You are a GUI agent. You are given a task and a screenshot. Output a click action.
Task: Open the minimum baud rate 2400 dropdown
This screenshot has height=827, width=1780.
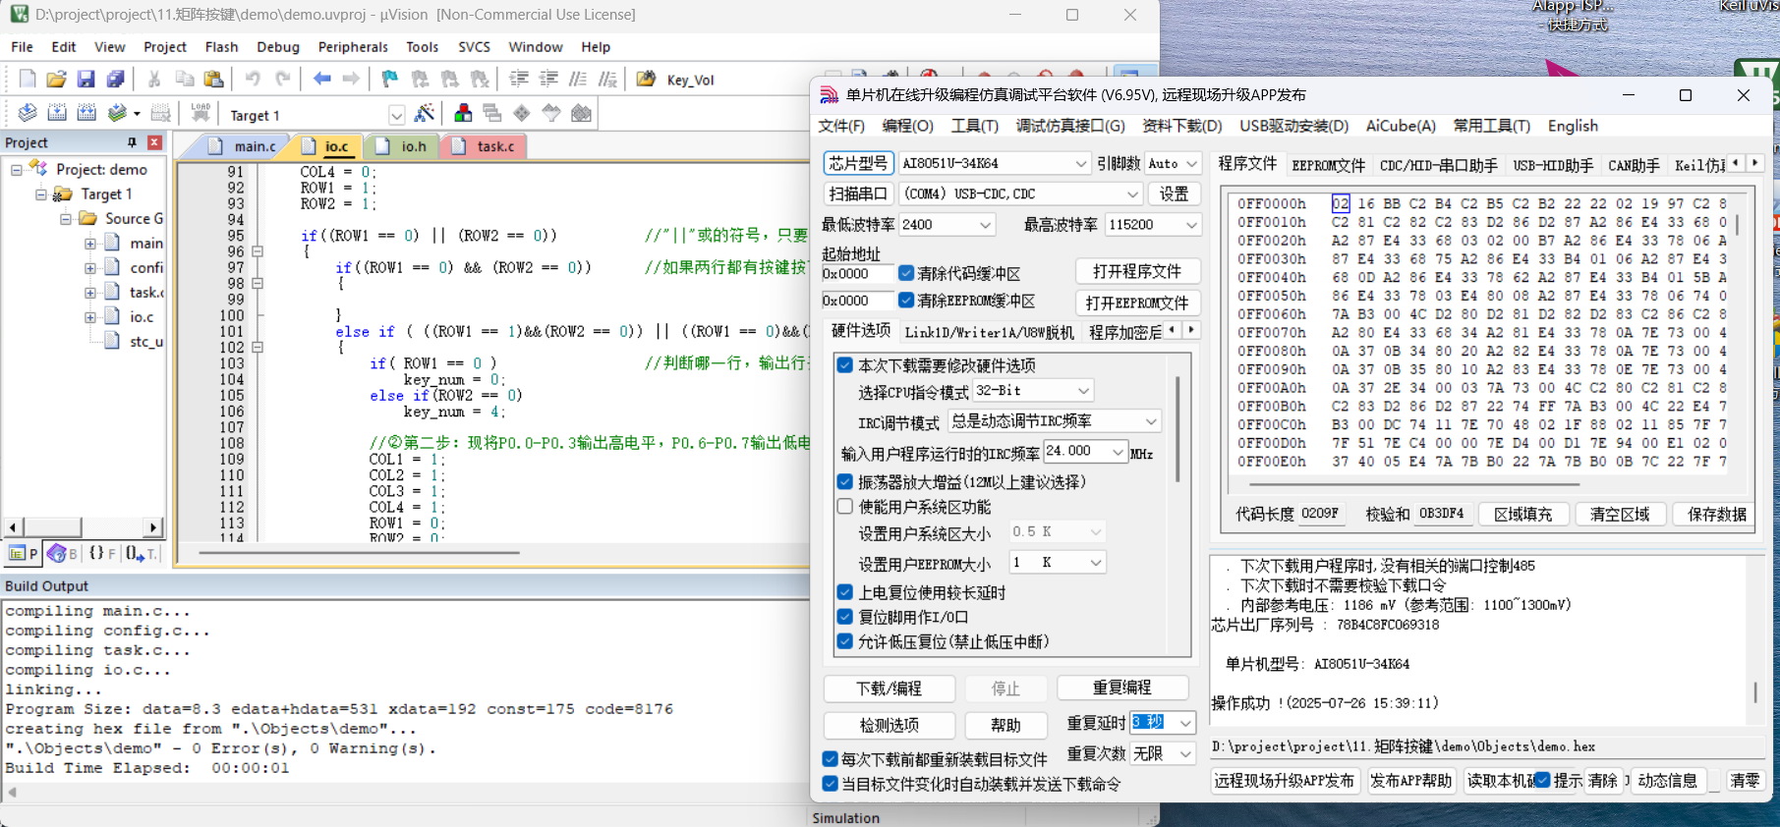coord(947,225)
